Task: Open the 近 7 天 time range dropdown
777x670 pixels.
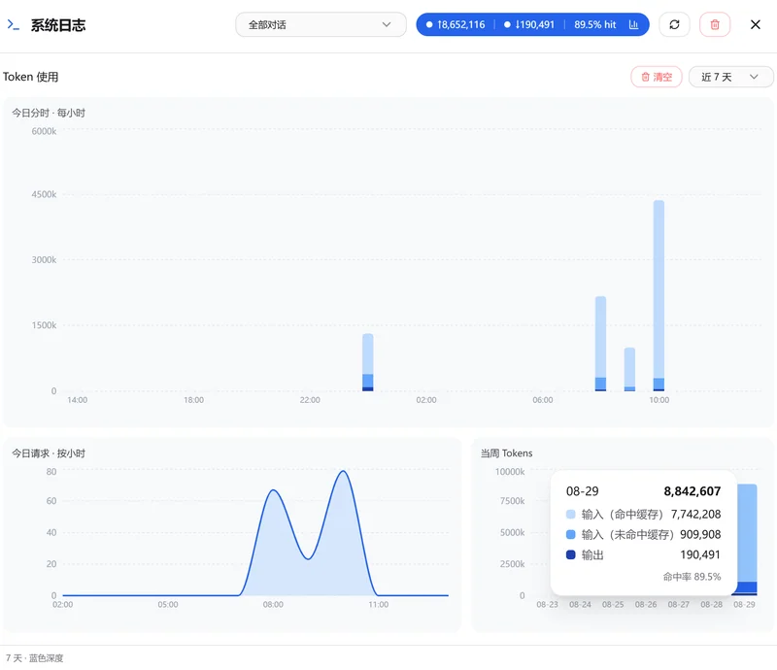Action: 730,77
